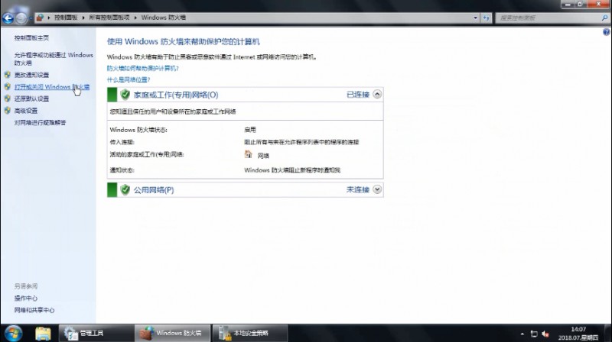Open 允许程序或功能通过 Windows 防火墙
Screen dimensions: 612x342
pos(54,59)
